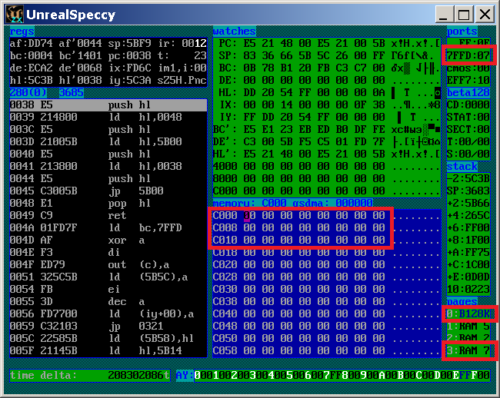Select disassembly line 003D ld hl,5B00
Image resolution: width=500 pixels, height=398 pixels.
coord(108,141)
